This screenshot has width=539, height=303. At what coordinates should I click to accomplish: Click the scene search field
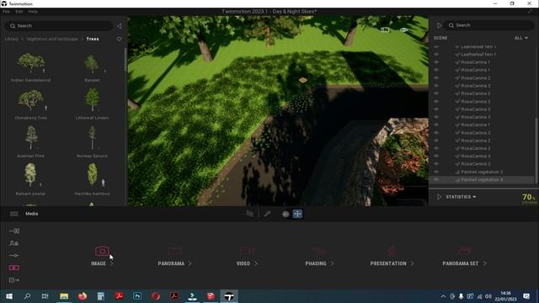(488, 25)
